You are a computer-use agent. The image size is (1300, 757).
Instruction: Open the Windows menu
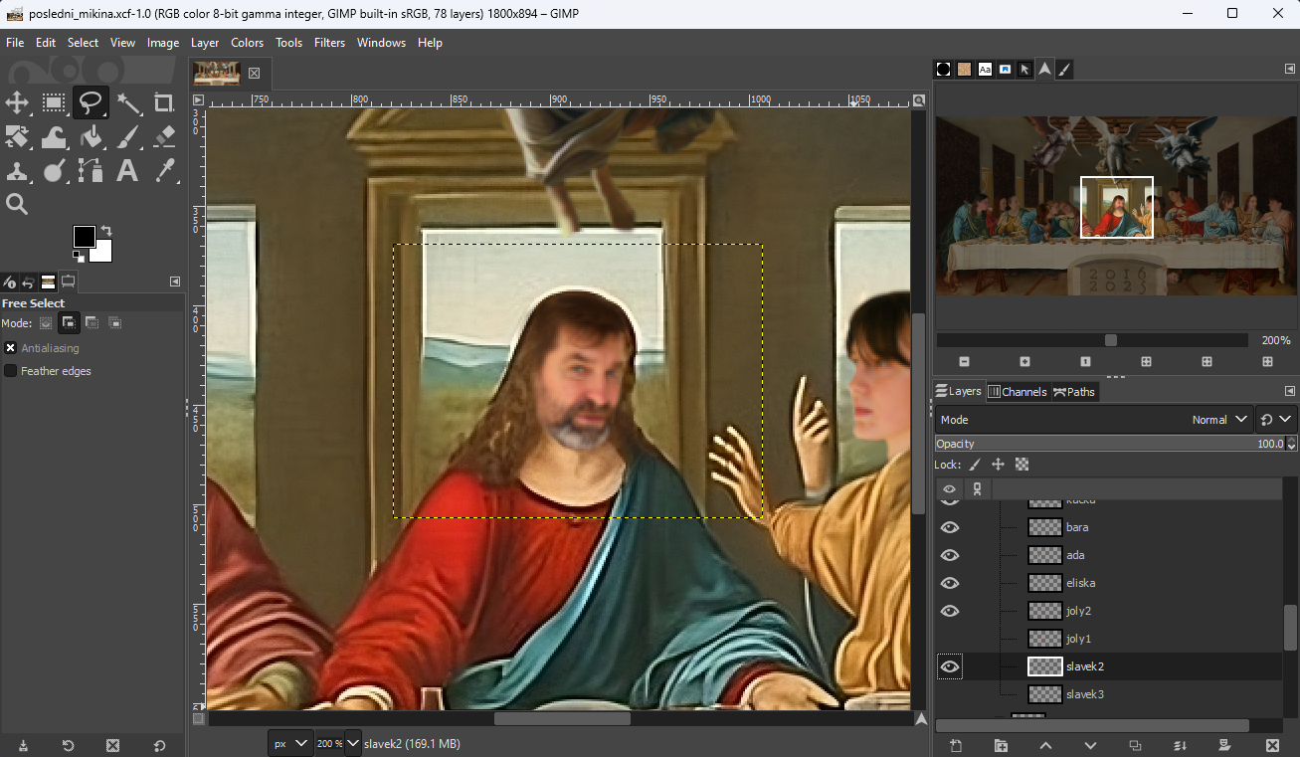(x=381, y=43)
